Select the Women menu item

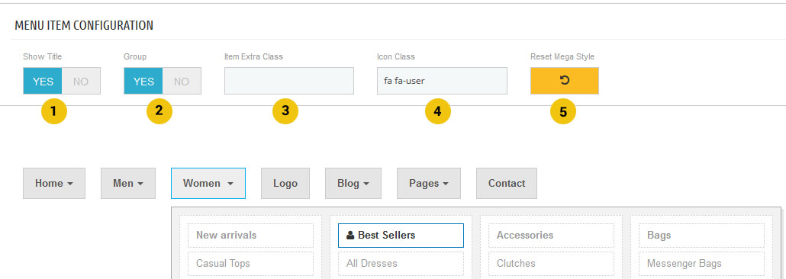[x=208, y=183]
